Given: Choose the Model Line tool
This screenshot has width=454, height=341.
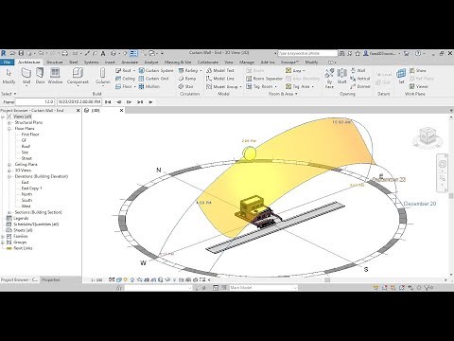Looking at the screenshot, I should tap(220, 79).
